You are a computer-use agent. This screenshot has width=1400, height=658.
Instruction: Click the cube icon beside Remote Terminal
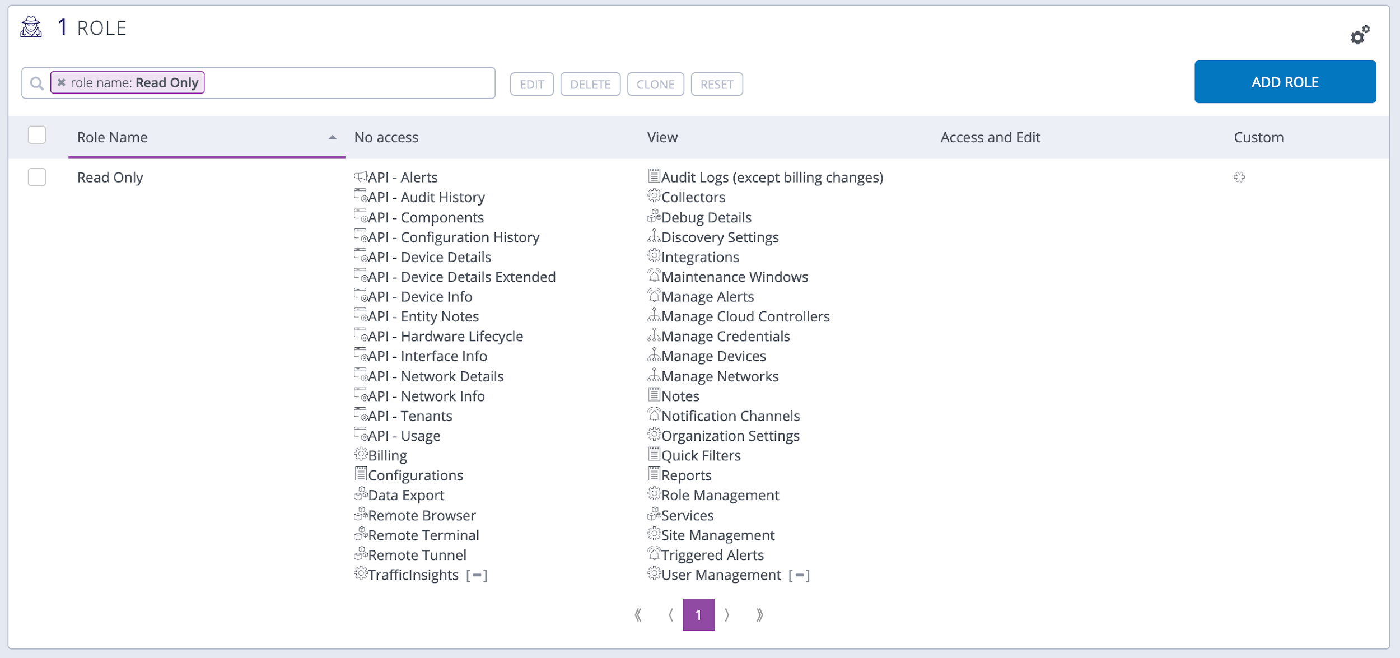(361, 534)
